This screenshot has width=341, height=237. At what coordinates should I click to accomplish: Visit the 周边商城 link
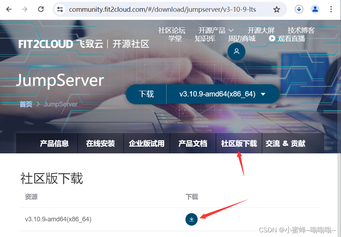[241, 38]
